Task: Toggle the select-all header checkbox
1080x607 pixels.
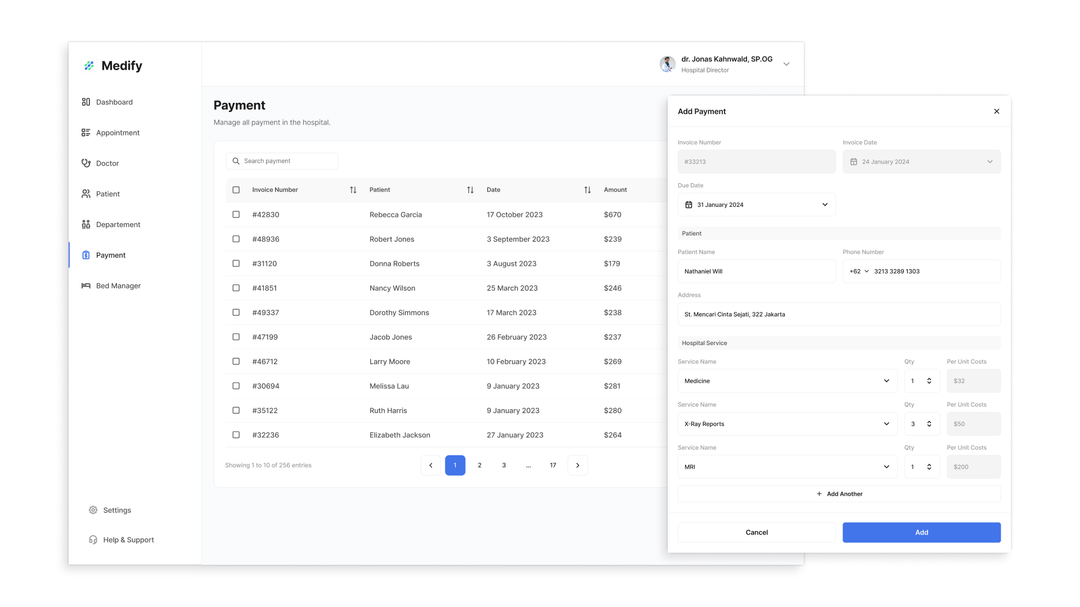Action: pyautogui.click(x=236, y=190)
